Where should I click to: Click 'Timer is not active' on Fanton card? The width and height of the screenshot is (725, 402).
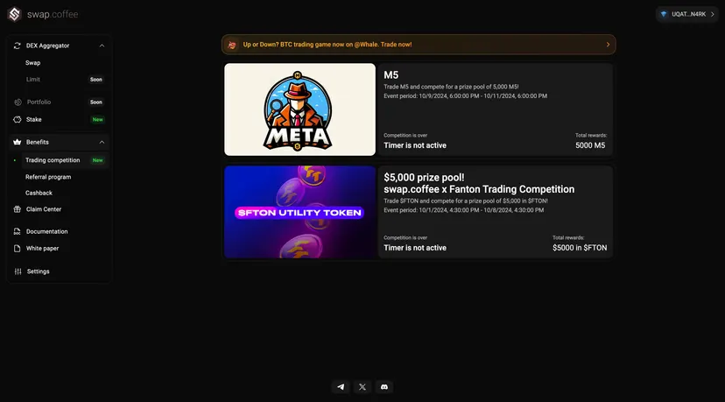tap(415, 248)
